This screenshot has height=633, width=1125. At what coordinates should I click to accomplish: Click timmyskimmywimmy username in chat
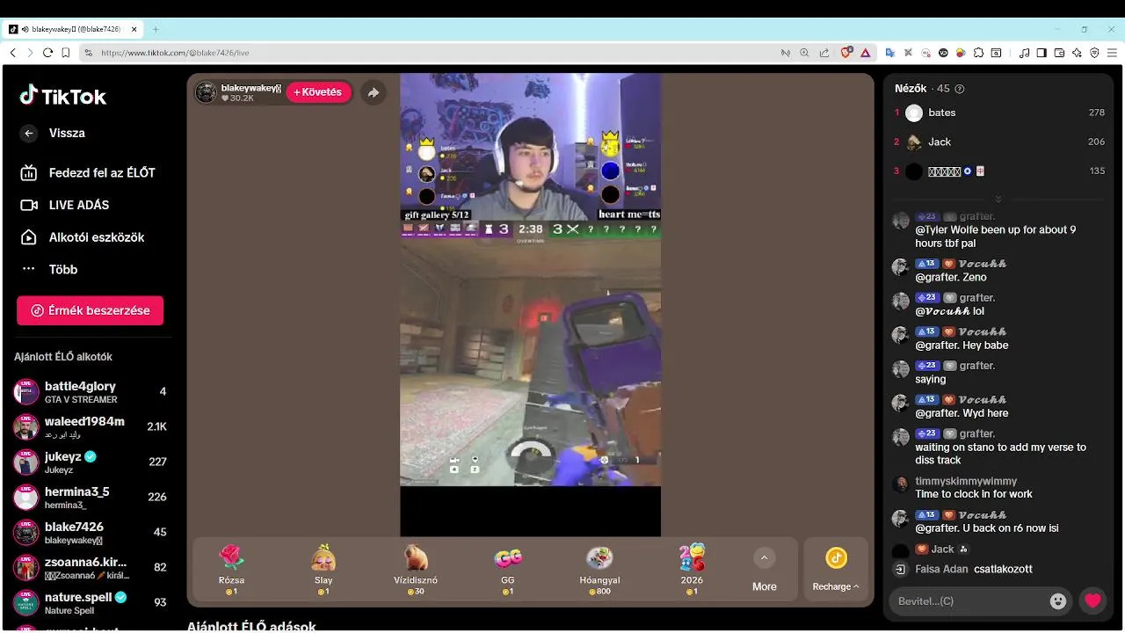click(x=966, y=481)
